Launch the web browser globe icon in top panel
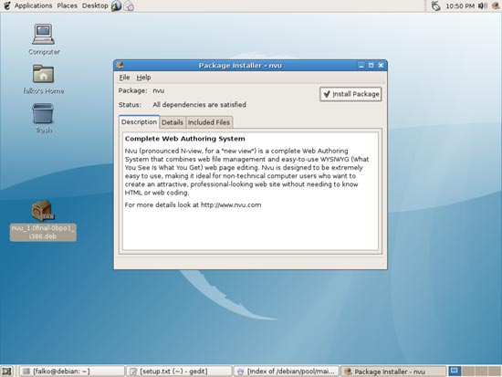This screenshot has height=377, width=502. coord(116,5)
